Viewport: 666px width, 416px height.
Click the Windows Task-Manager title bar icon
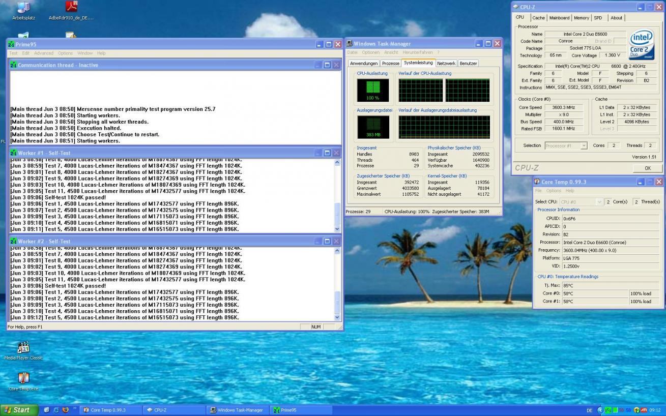pyautogui.click(x=350, y=44)
